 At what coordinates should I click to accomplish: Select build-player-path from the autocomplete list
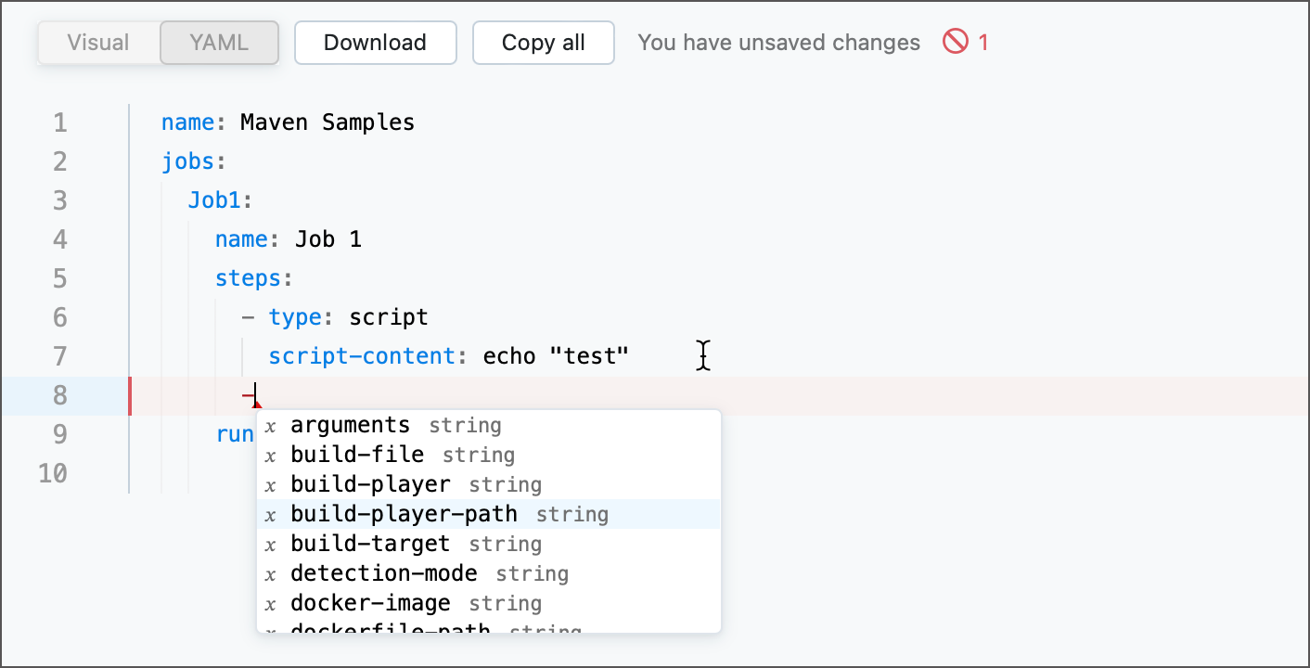[x=404, y=513]
